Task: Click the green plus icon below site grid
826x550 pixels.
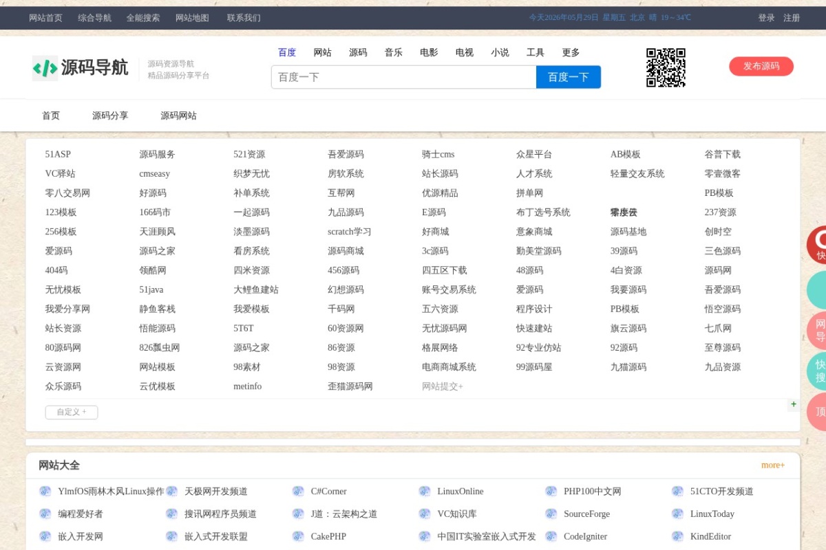Action: pos(794,404)
